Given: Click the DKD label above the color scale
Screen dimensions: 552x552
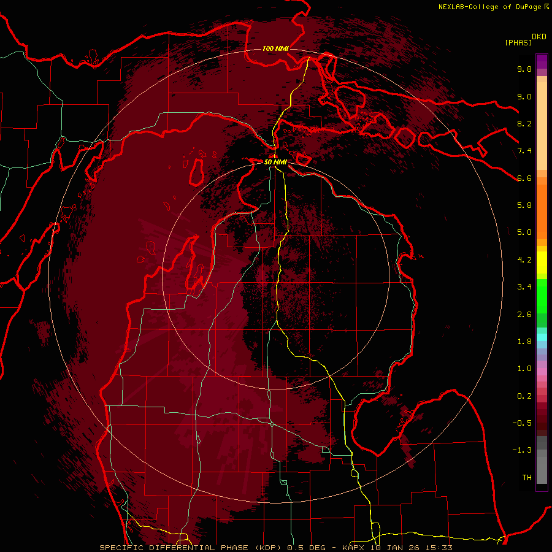Looking at the screenshot, I should click(x=539, y=37).
